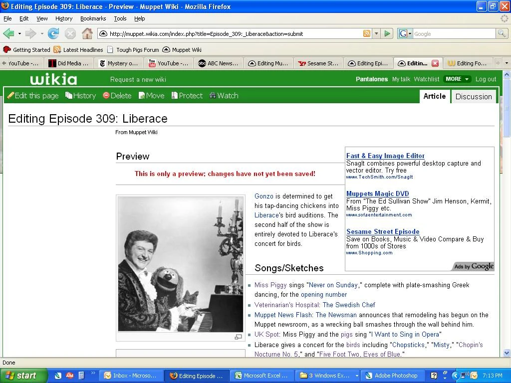Open the list all tabs dropdown
Image resolution: width=511 pixels, height=383 pixels.
pos(506,63)
